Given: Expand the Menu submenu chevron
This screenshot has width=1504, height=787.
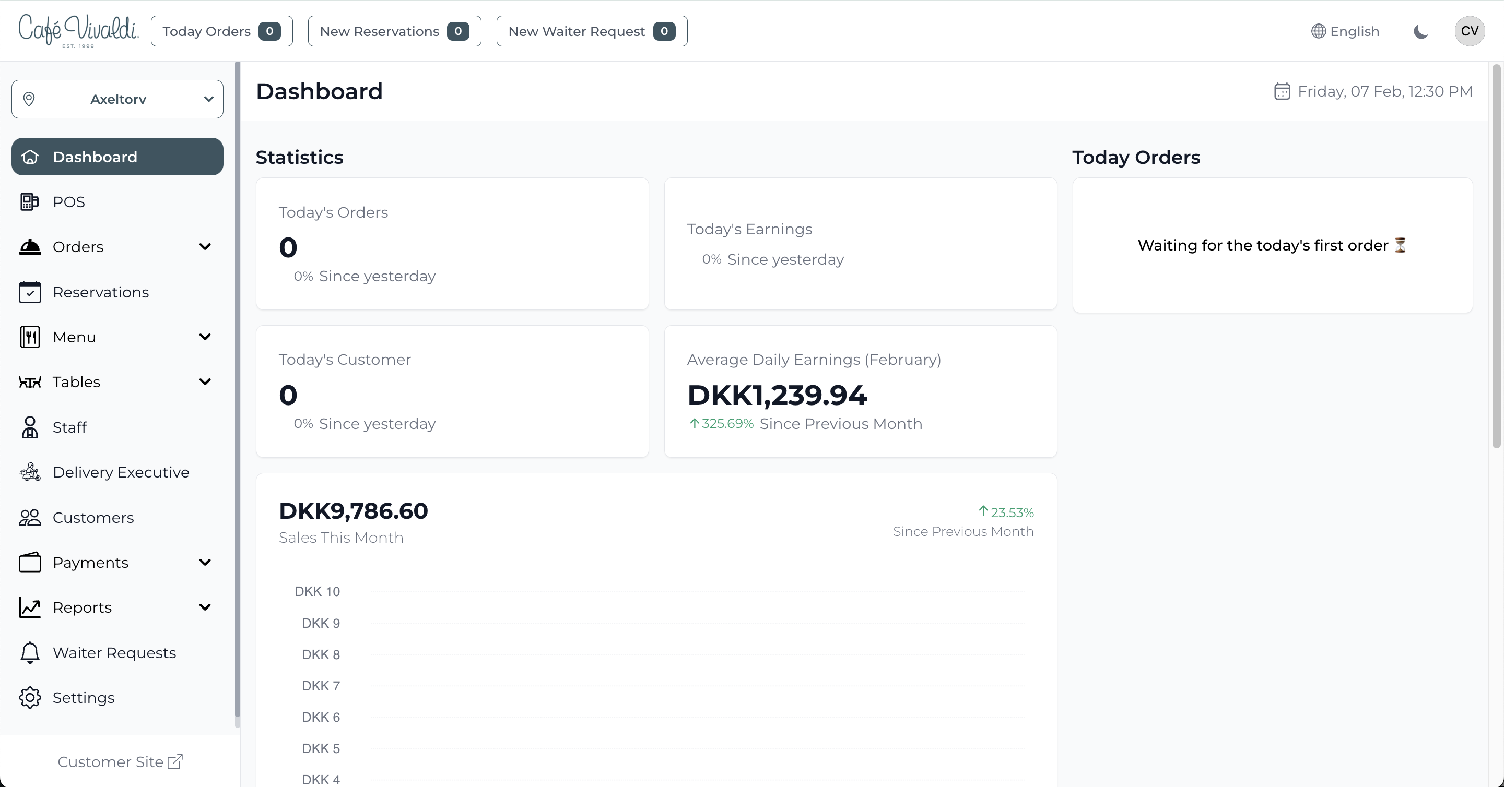Looking at the screenshot, I should tap(205, 337).
